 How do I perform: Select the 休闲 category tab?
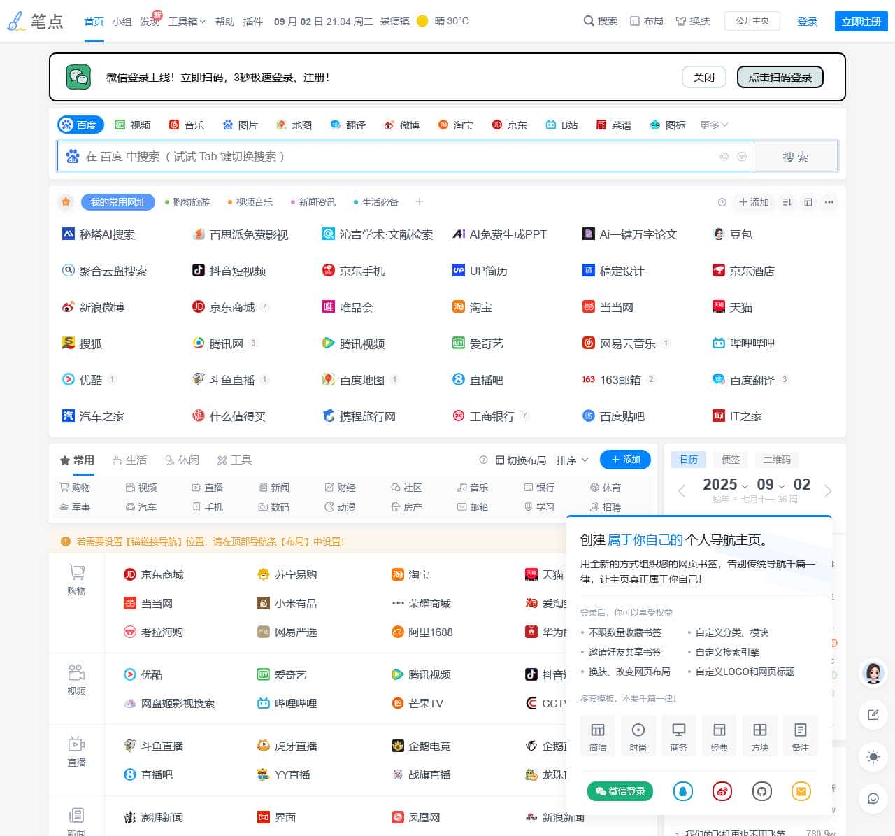point(182,460)
